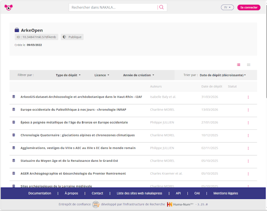Viewport: 267px width, 211px height.
Task: Click the Huma-Num logo
Action: (x=180, y=204)
